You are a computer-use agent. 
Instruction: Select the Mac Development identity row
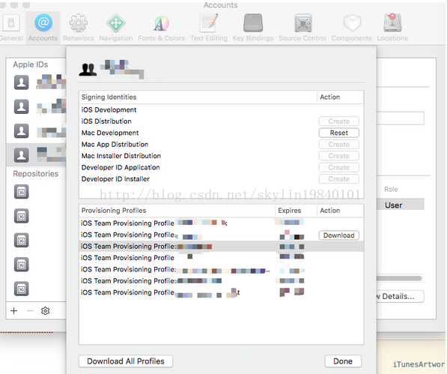(x=221, y=133)
